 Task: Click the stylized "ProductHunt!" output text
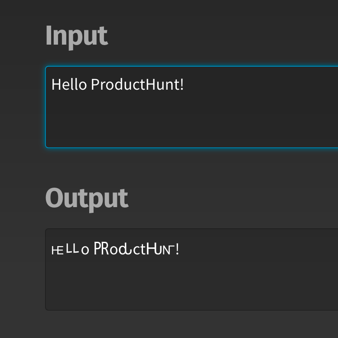[x=136, y=250]
